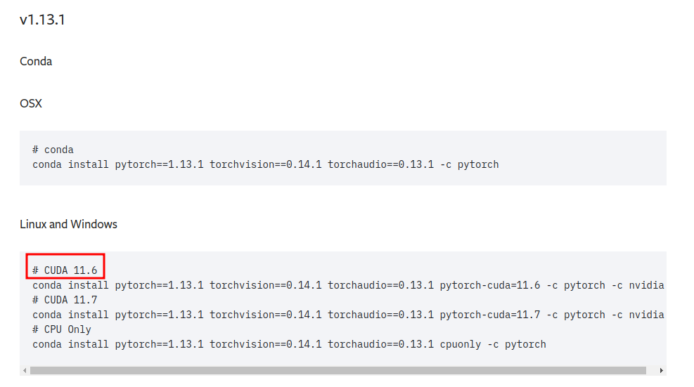Viewport: 694px width, 387px height.
Task: Click the # CUDA 11.7 comment line
Action: point(65,300)
